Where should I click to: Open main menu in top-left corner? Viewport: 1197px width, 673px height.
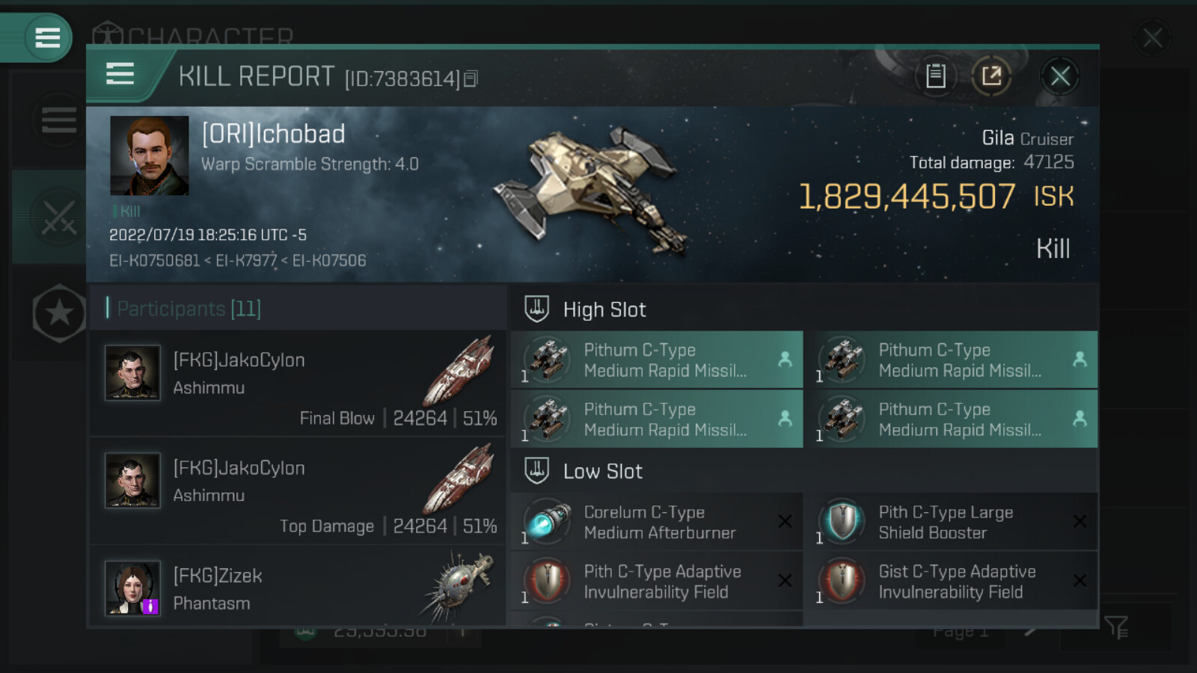(47, 37)
